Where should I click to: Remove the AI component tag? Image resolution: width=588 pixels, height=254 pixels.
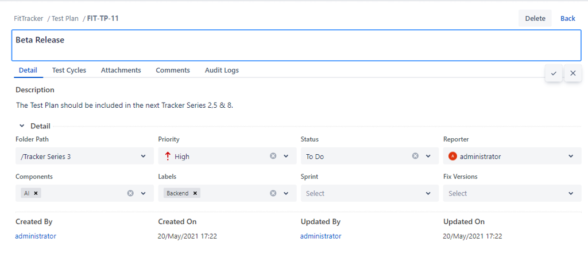pyautogui.click(x=36, y=194)
